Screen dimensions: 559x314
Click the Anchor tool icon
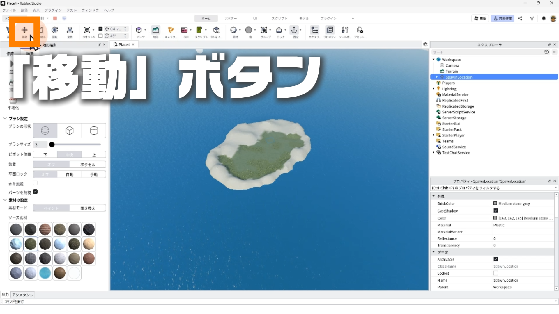pos(294,30)
